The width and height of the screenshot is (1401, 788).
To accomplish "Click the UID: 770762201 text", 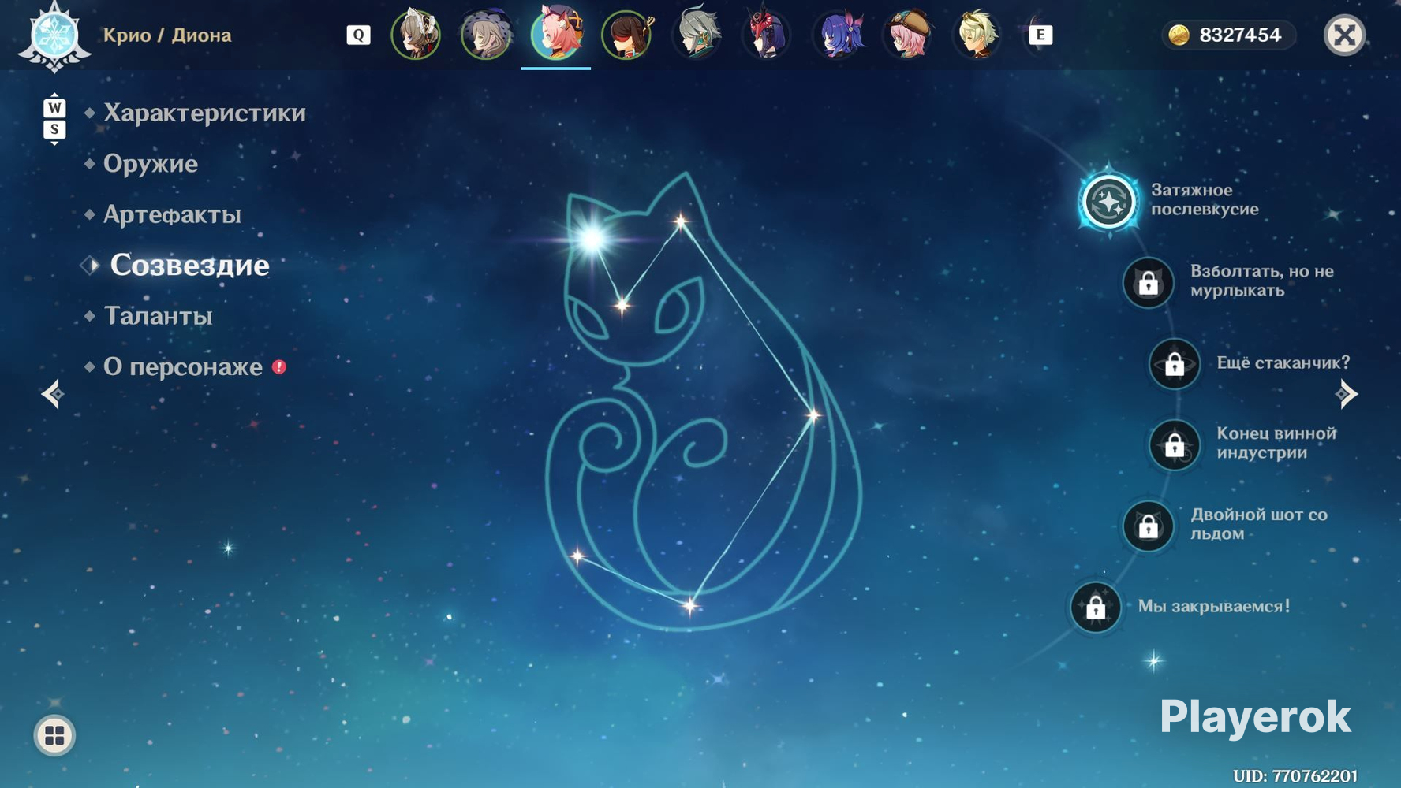I will pyautogui.click(x=1295, y=776).
